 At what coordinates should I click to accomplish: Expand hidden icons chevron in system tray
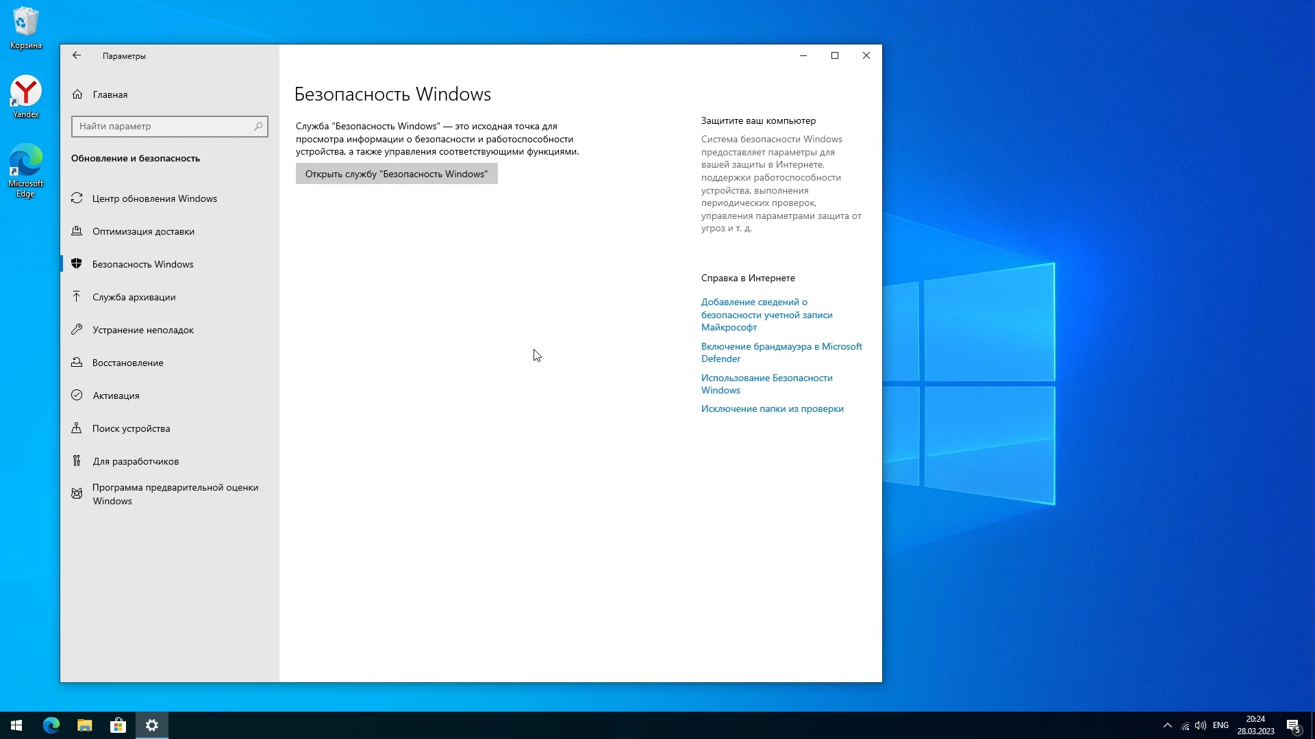pyautogui.click(x=1168, y=725)
